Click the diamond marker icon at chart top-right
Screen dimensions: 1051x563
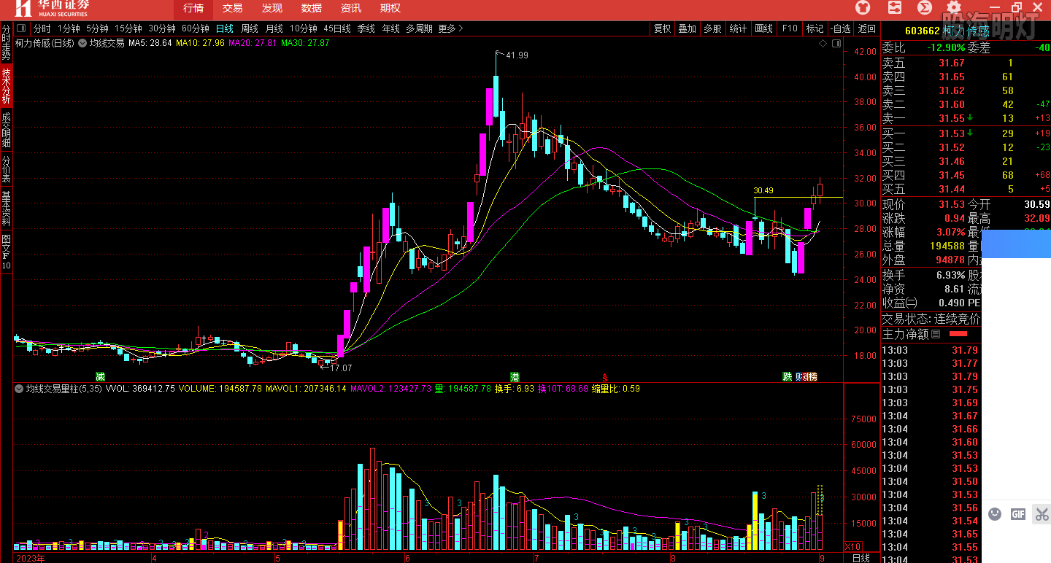(823, 44)
